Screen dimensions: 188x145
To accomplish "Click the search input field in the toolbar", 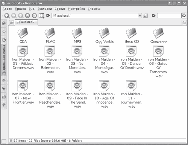I will (169, 16).
